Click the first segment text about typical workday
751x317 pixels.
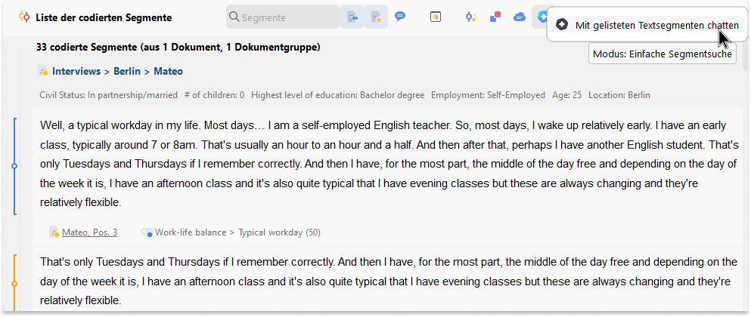coord(387,164)
